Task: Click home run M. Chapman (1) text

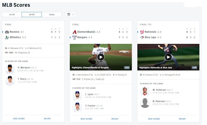Action: point(22,53)
